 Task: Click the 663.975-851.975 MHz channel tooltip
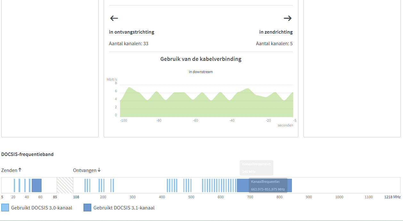(268, 185)
